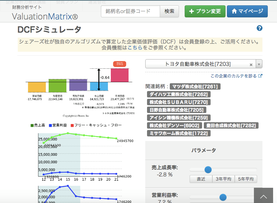Clear the selected company with the x icon
Image resolution: width=277 pixels, height=203 pixels.
click(251, 64)
